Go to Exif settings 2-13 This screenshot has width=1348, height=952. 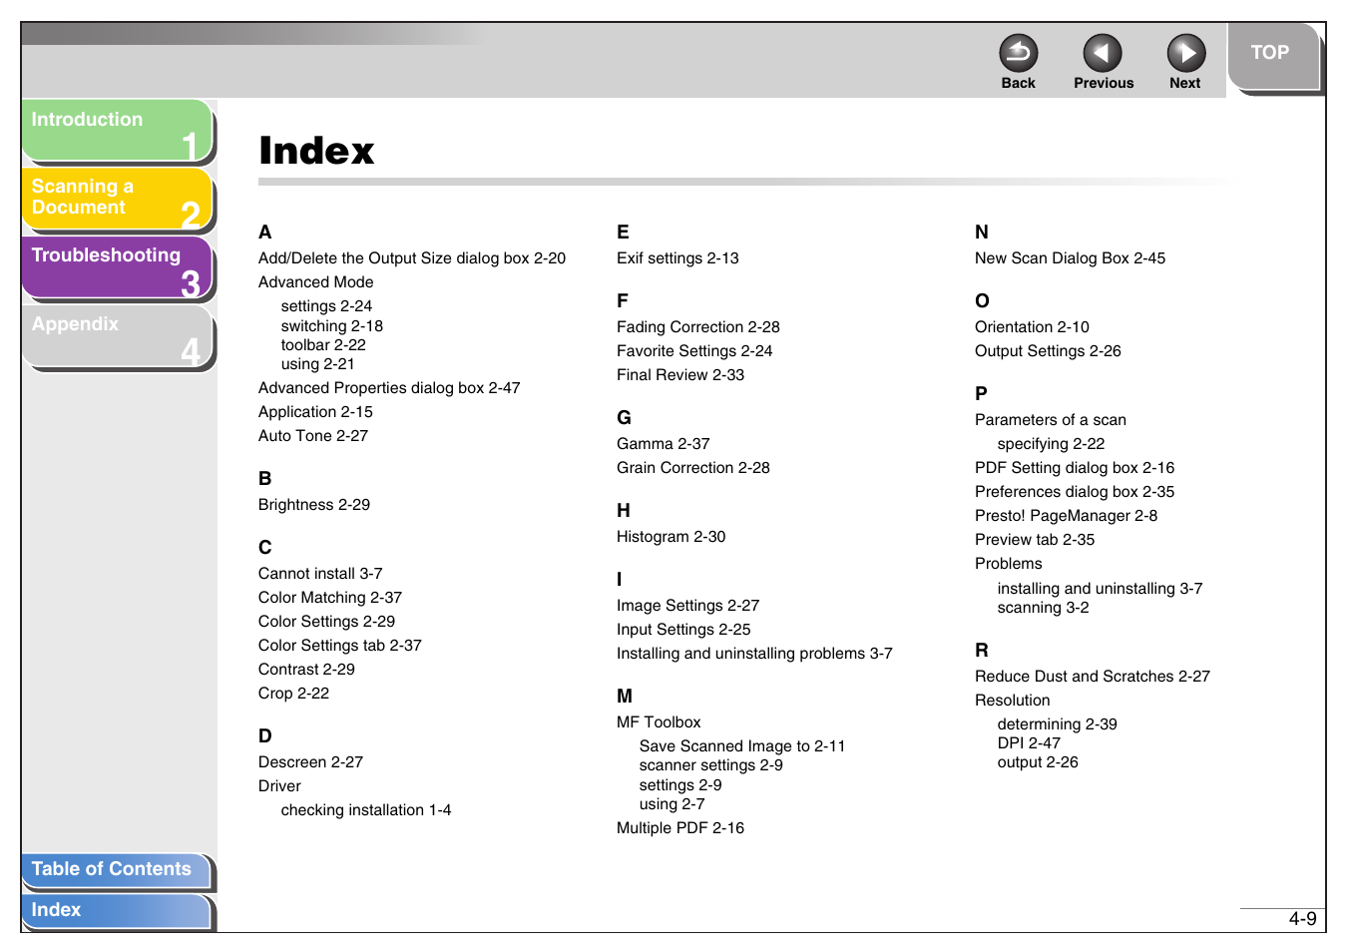click(677, 258)
